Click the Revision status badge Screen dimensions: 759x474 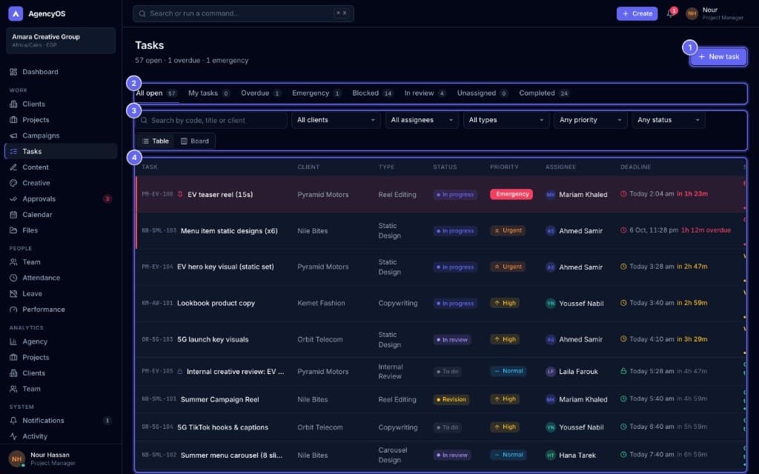451,399
